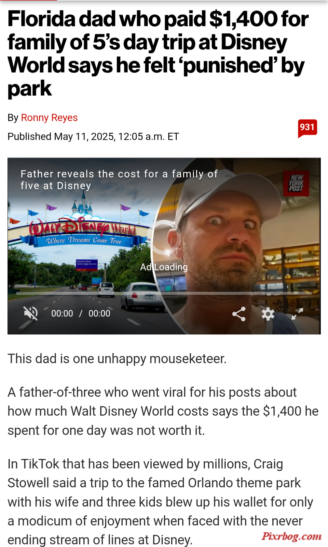
Task: Click the video share icon
Action: [239, 314]
